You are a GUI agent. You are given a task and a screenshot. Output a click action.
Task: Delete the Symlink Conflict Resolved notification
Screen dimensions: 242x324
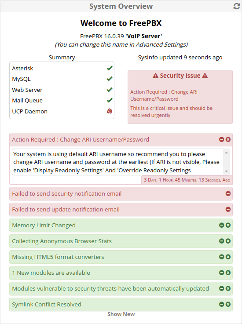click(x=228, y=304)
